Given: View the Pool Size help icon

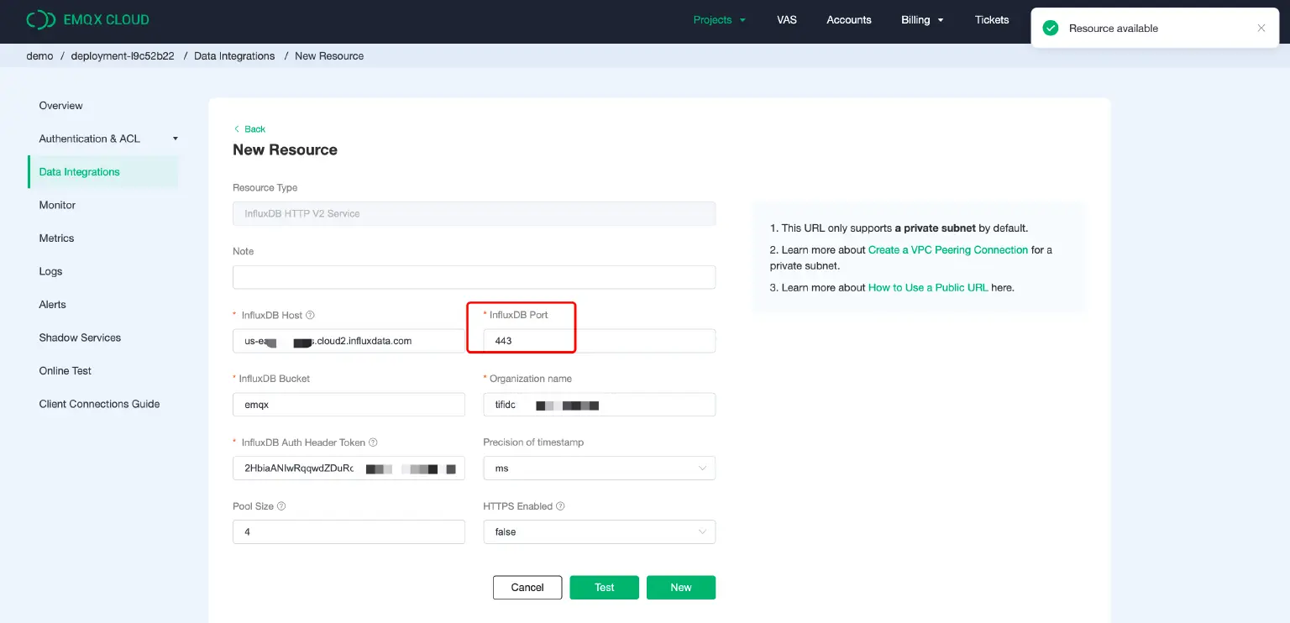Looking at the screenshot, I should coord(281,505).
